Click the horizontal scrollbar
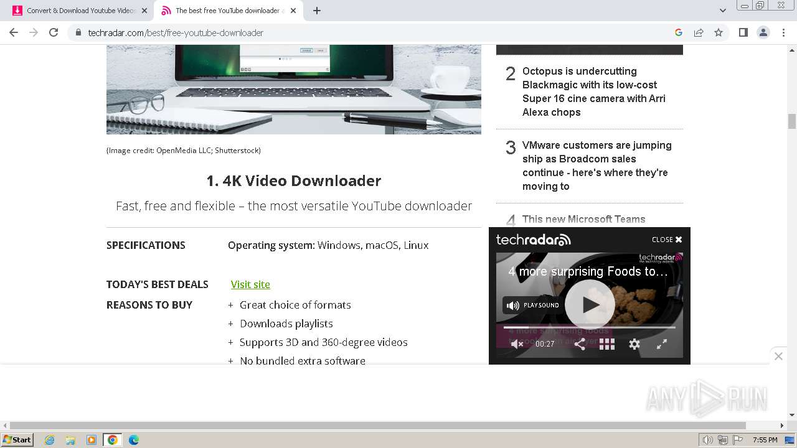Screen dimensions: 797x448 (x=378, y=426)
